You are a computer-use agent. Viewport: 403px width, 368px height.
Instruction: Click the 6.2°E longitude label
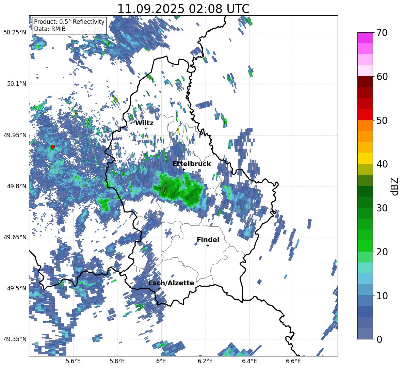[x=205, y=361]
